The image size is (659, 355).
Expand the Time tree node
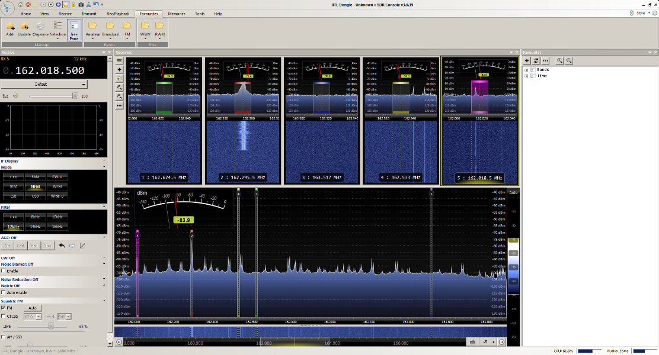click(x=526, y=76)
